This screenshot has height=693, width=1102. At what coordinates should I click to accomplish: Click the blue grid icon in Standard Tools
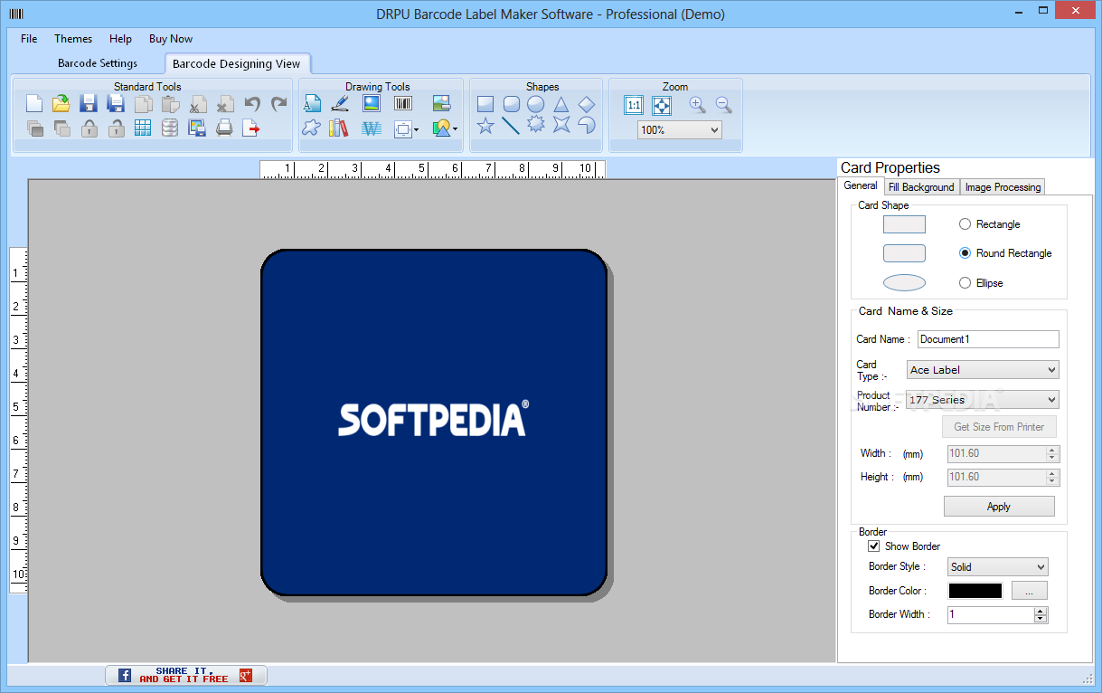click(143, 128)
